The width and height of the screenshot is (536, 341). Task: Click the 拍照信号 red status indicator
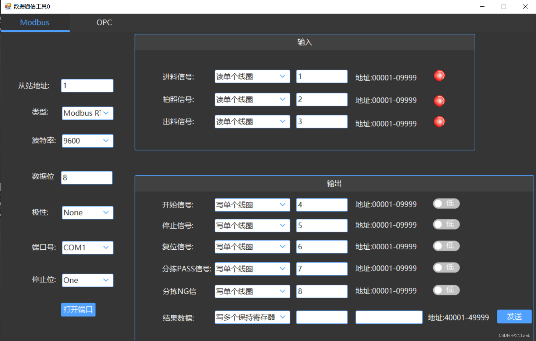tap(439, 101)
